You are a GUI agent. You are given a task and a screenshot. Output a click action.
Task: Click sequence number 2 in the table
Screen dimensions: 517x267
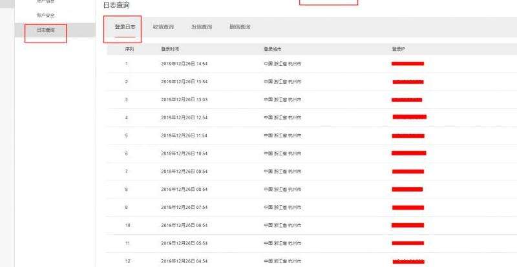pos(127,82)
